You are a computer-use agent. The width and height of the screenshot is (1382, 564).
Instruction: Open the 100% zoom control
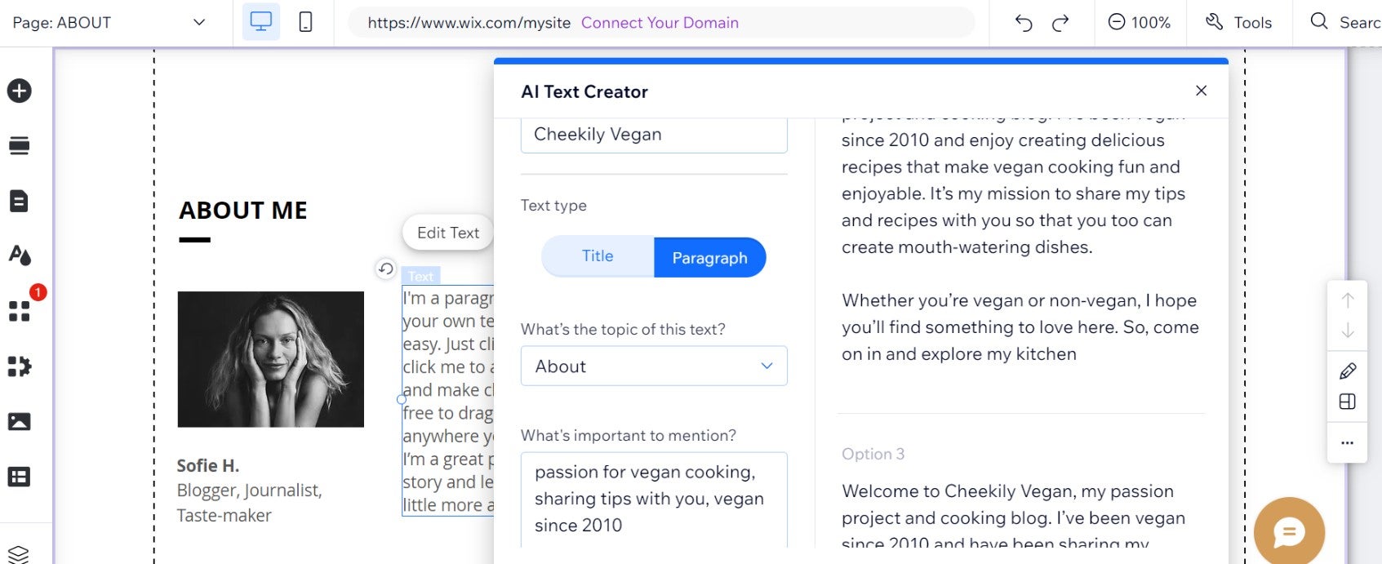tap(1140, 23)
